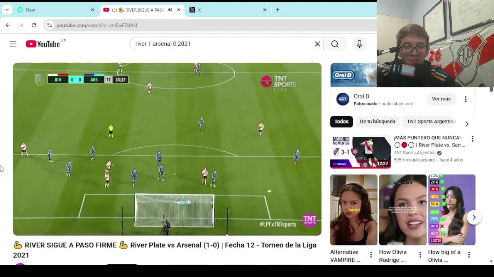Open the Oral B ad three-dot options menu
Screen dimensions: 494x277
466,99
